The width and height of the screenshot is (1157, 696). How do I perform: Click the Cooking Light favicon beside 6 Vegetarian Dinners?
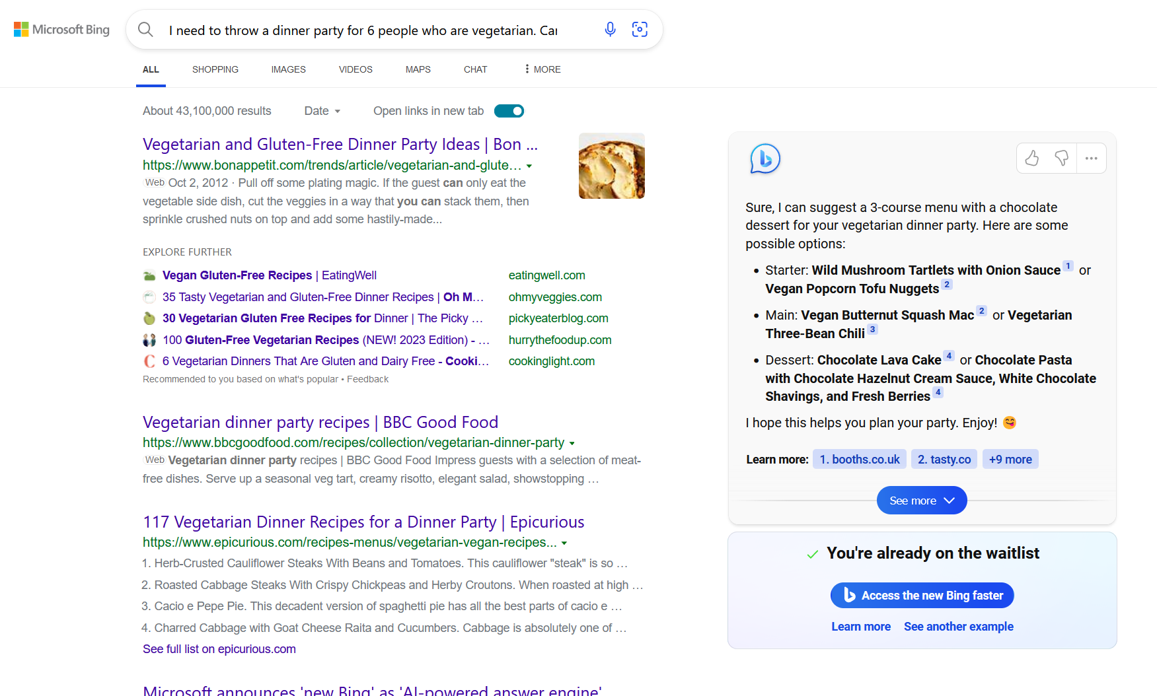[x=149, y=361]
